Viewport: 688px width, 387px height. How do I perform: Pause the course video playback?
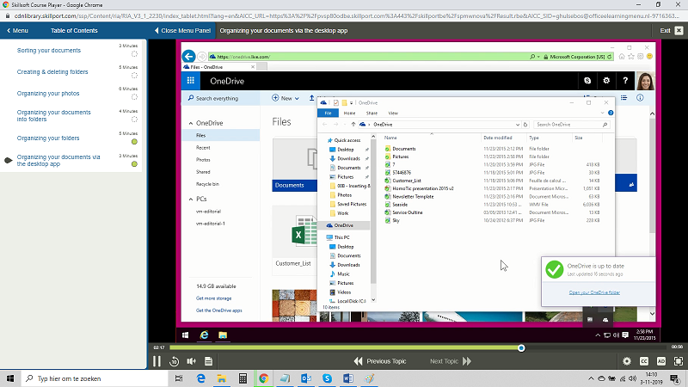[x=157, y=361]
